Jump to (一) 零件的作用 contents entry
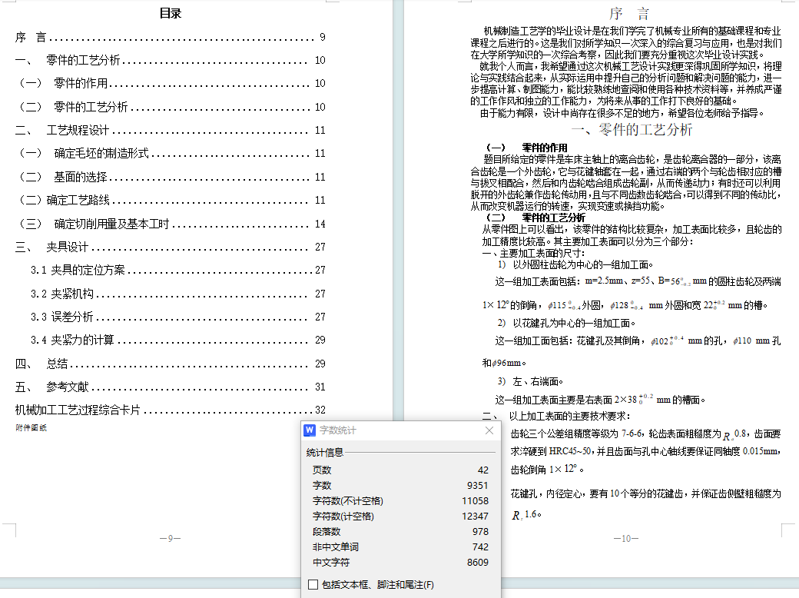Viewport: 799px width, 598px height. [x=171, y=83]
